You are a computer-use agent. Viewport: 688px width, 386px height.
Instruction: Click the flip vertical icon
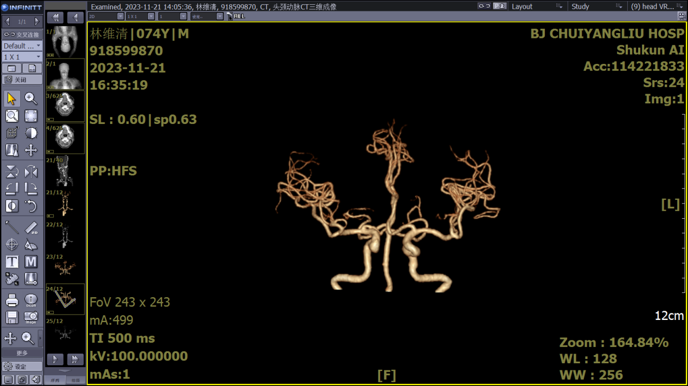11,172
